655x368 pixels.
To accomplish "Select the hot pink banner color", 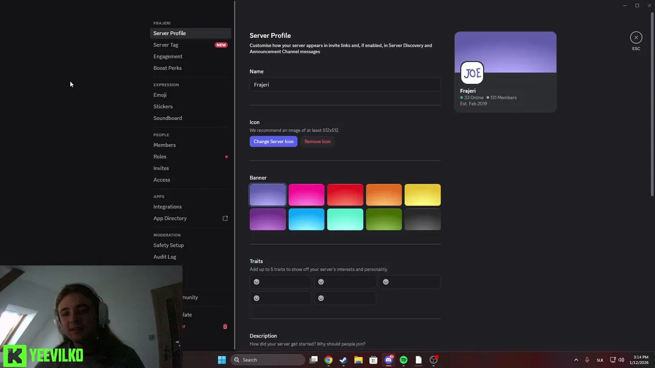I will [x=307, y=195].
